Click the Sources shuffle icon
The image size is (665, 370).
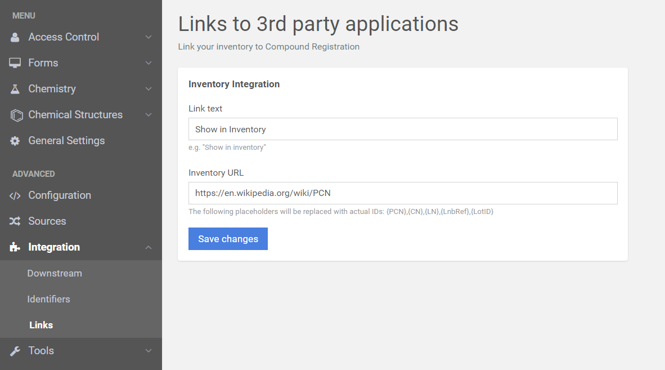[x=15, y=221]
